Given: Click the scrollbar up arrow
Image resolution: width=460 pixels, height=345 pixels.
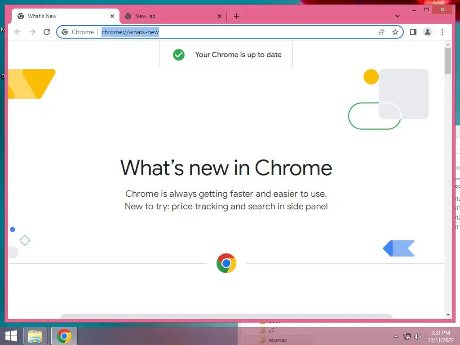Looking at the screenshot, I should [448, 44].
